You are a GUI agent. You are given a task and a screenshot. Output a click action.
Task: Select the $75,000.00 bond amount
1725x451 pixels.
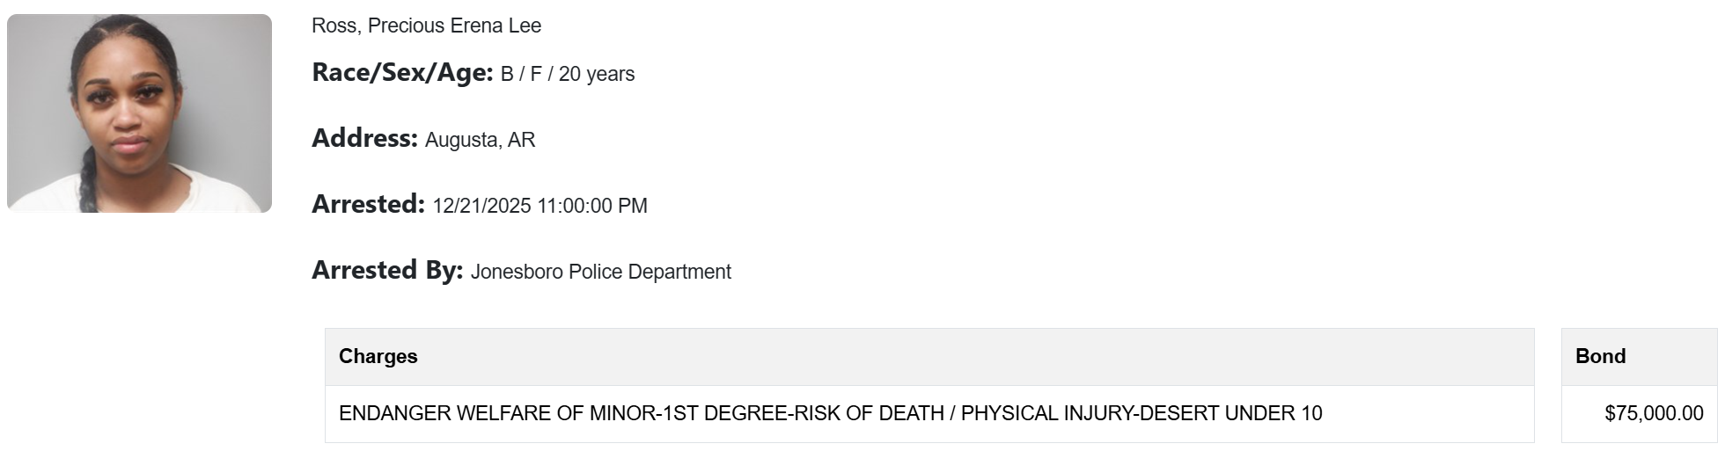(x=1654, y=414)
